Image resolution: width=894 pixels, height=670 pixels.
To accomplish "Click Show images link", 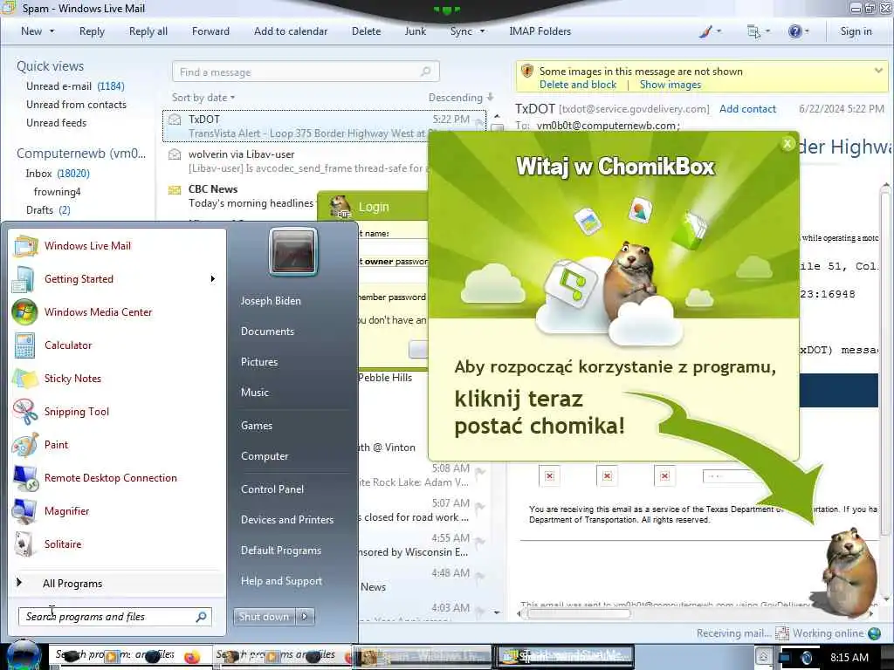I will (670, 85).
